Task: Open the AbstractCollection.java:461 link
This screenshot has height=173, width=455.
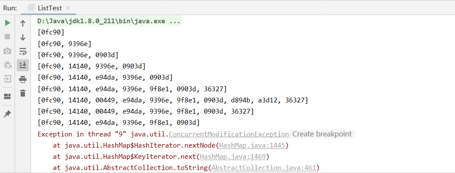Action: (264, 168)
